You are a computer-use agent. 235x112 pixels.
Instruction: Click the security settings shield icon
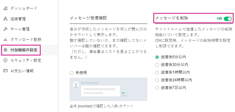(x=5, y=60)
